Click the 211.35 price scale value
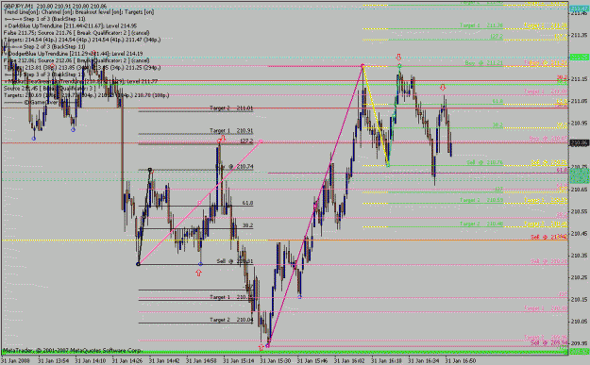Image resolution: width=590 pixels, height=365 pixels. pos(580,35)
